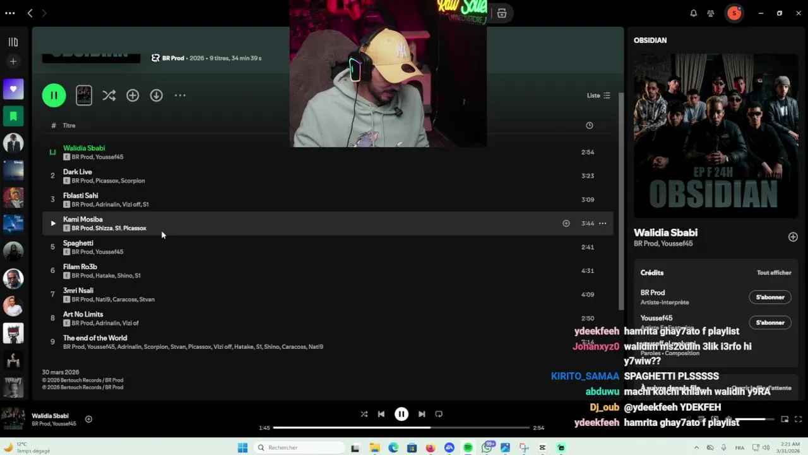
Task: Follow BR Prod with S'abonner button
Action: pyautogui.click(x=770, y=297)
